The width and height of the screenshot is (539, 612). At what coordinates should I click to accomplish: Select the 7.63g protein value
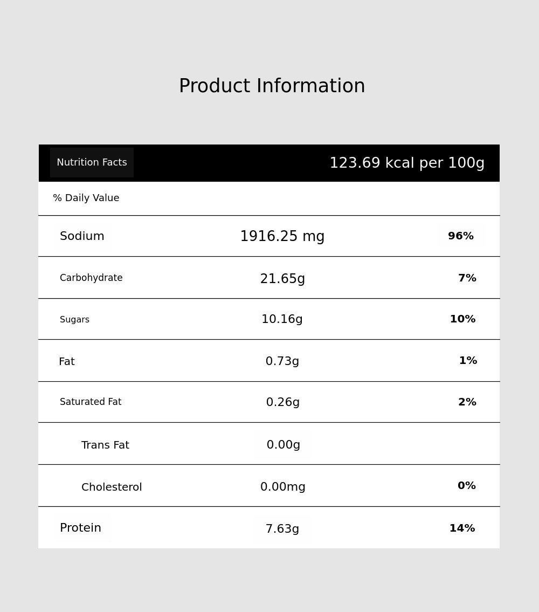(282, 529)
